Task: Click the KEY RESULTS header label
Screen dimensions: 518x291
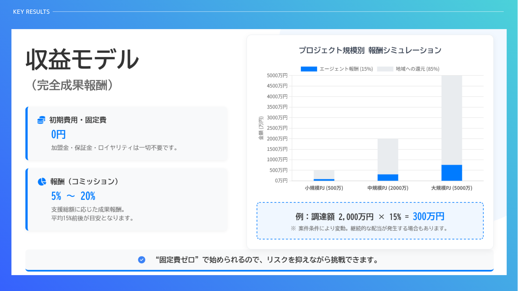Action: click(31, 12)
